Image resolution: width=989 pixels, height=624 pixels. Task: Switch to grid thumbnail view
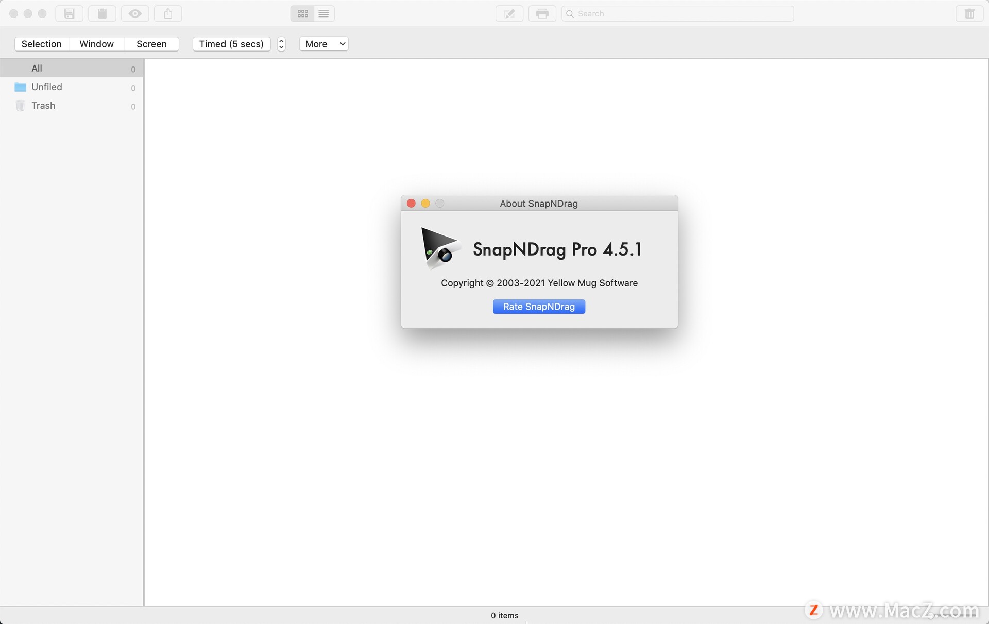(x=302, y=13)
